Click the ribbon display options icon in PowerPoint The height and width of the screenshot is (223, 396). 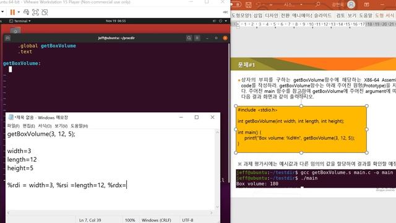click(367, 4)
